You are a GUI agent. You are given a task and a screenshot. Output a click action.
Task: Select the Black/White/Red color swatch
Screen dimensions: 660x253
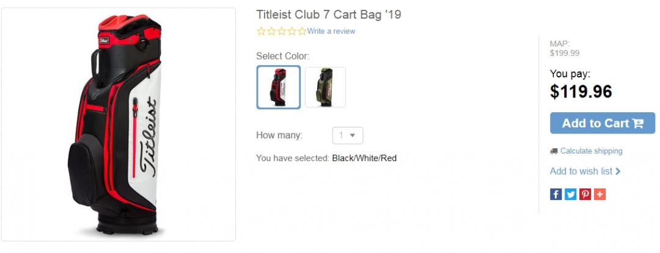click(279, 87)
